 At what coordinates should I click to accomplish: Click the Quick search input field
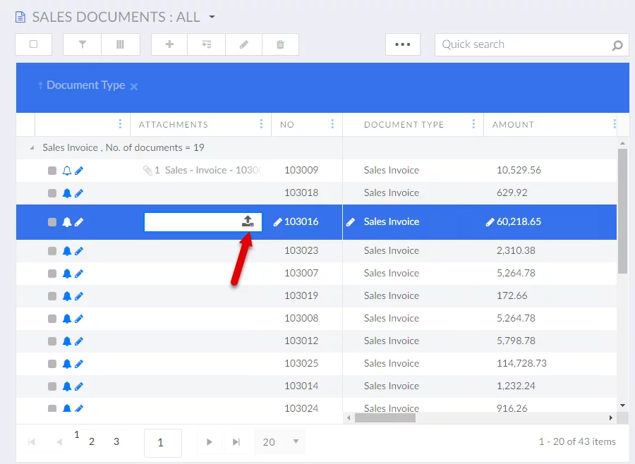pyautogui.click(x=522, y=44)
